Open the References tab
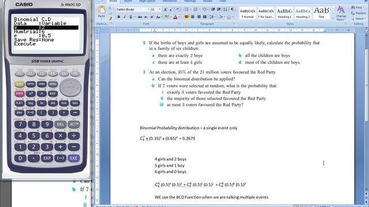 click(x=170, y=1)
